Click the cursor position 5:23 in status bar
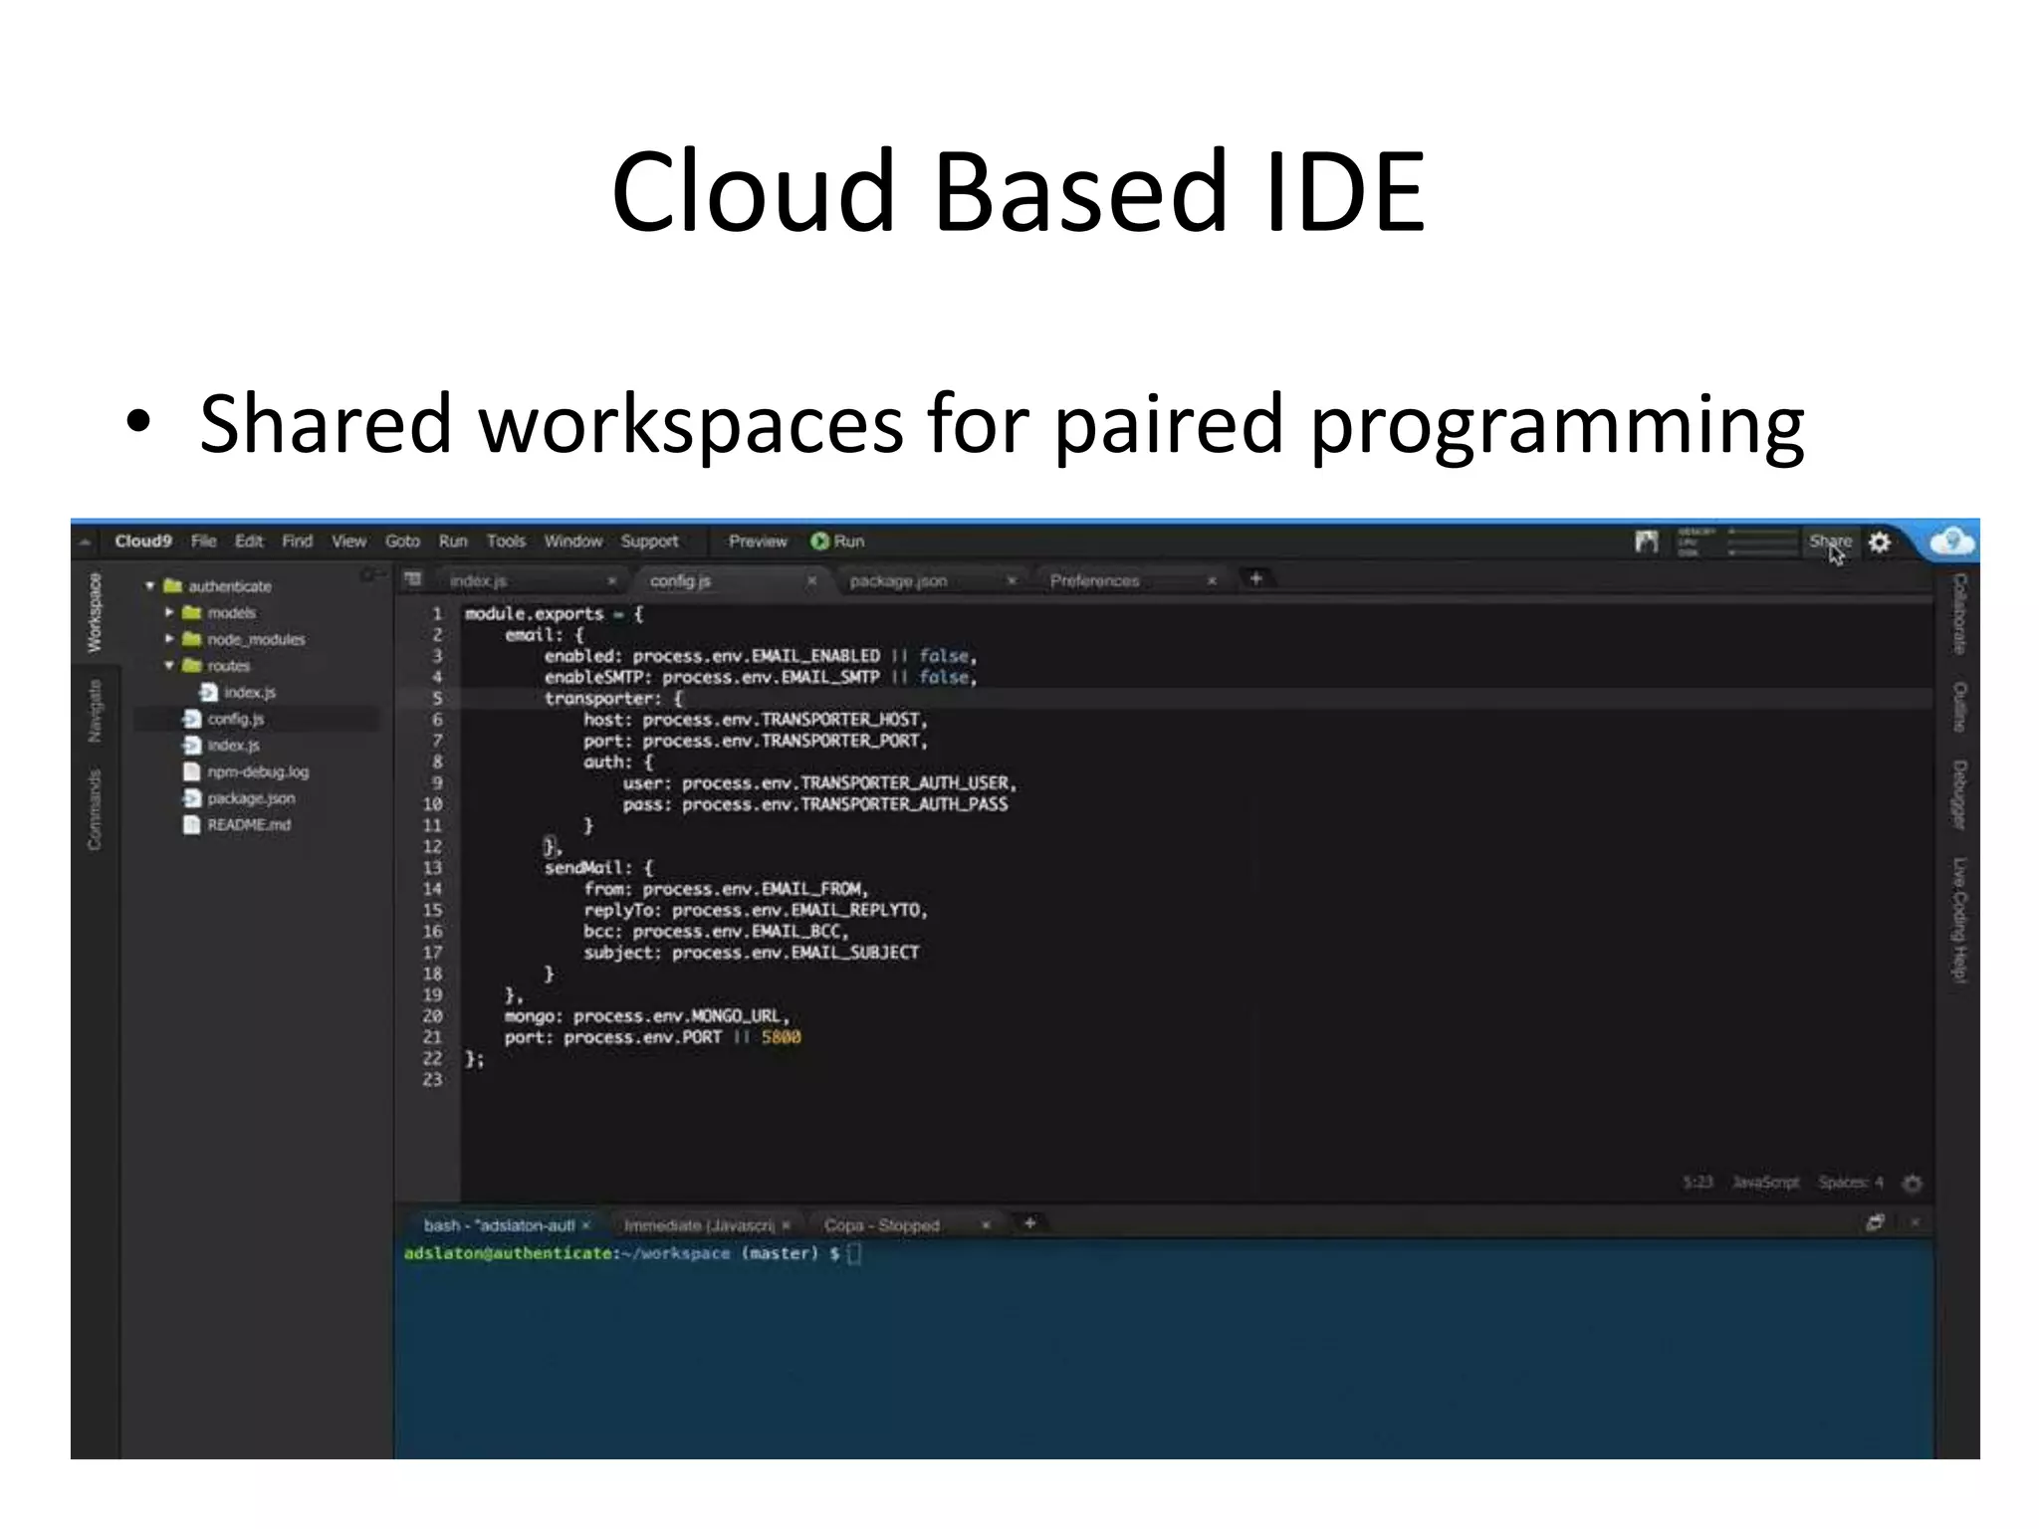 pos(1698,1183)
